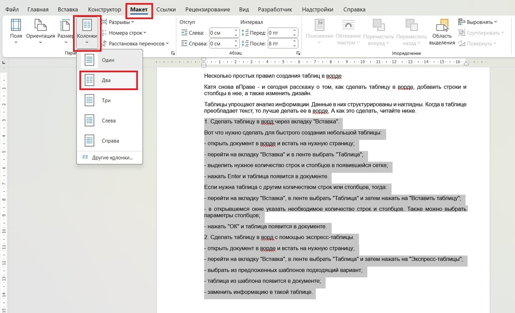Click heading "Несколько простых правил создания таблиц в ворде"
Screen dimensions: 515x313
tap(273, 76)
